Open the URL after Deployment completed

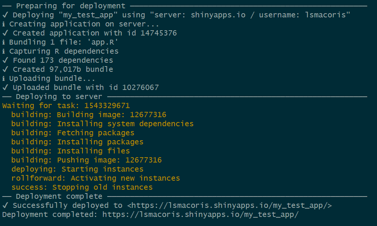tap(201, 215)
